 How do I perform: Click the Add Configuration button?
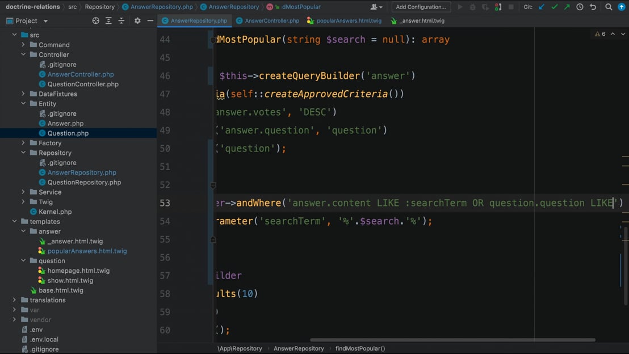(x=421, y=7)
